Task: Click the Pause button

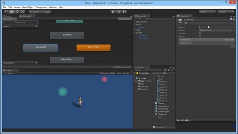Action: (119, 12)
